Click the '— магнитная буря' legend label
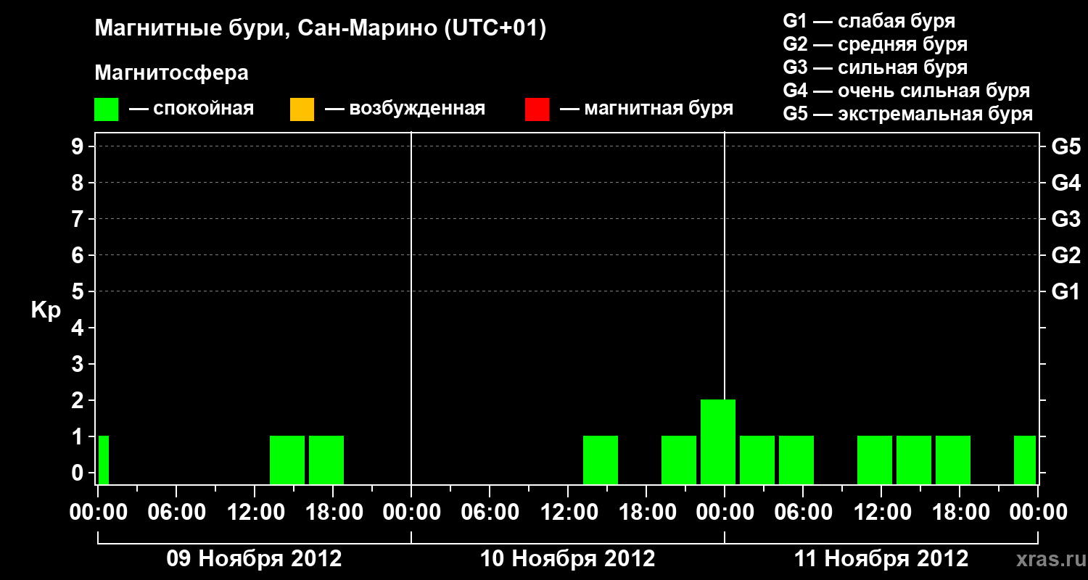 pyautogui.click(x=647, y=109)
